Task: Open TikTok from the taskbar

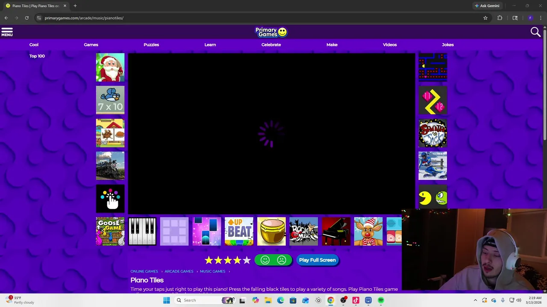Action: coord(356,300)
